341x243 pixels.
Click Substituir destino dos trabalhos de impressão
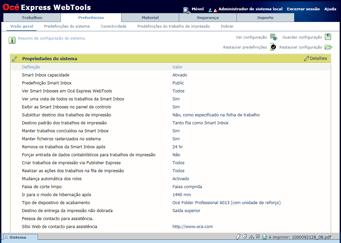click(67, 115)
